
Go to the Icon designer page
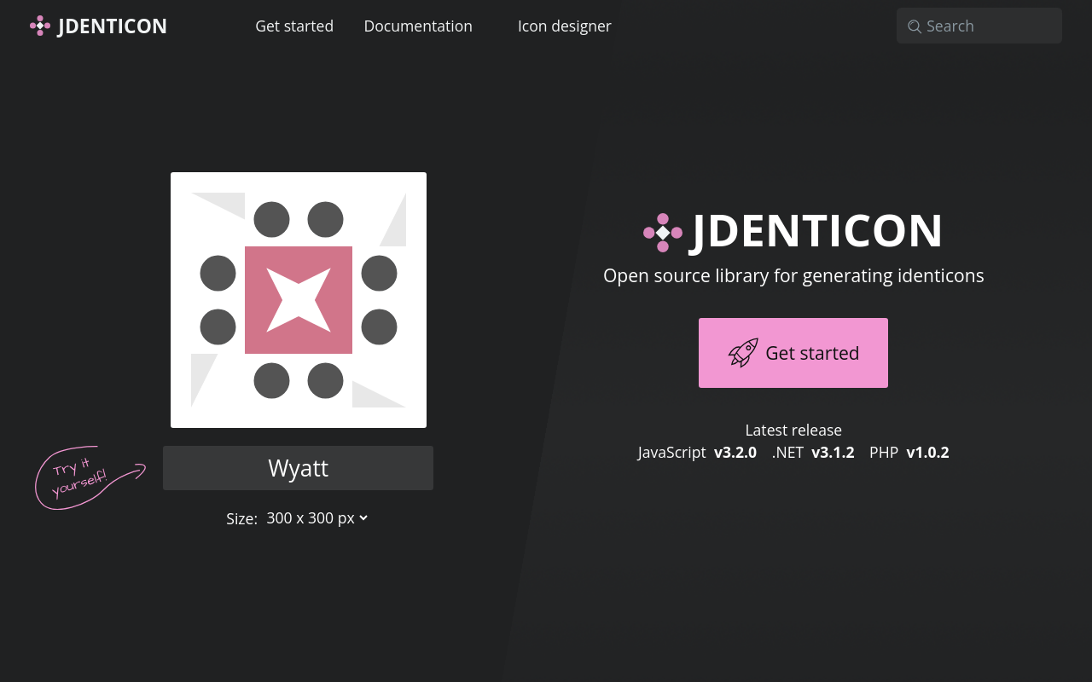coord(565,26)
